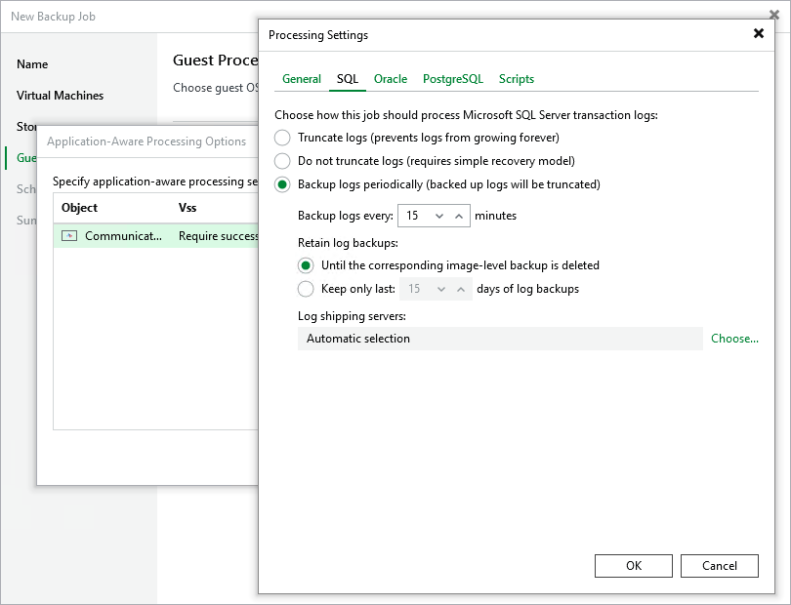Switch to the General tab
The height and width of the screenshot is (605, 791).
point(301,79)
